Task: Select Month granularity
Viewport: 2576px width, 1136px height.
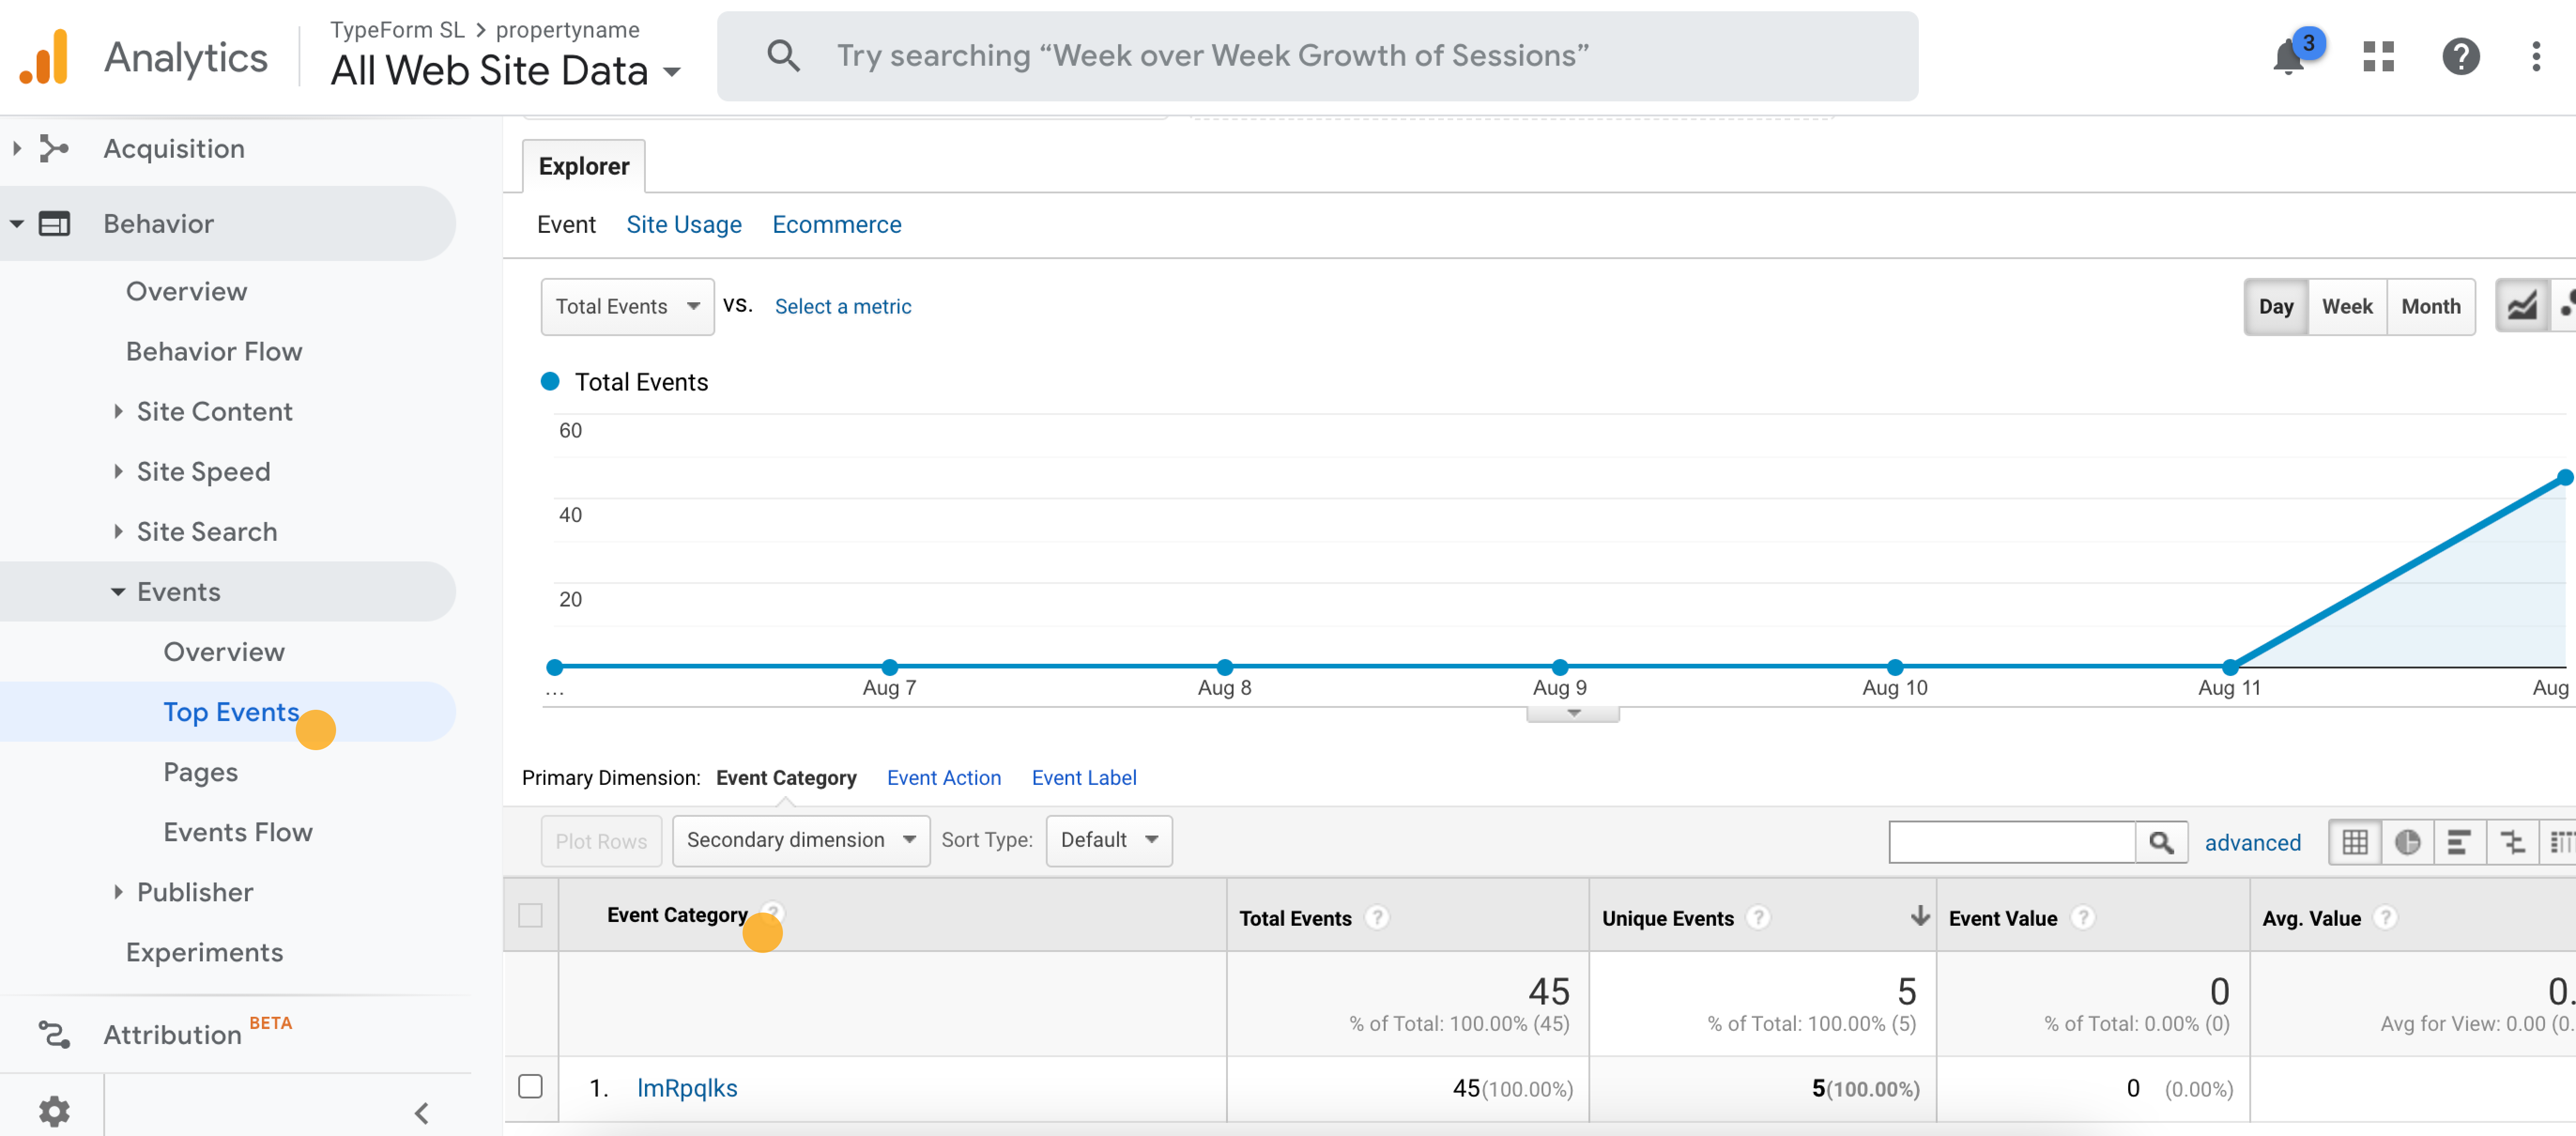Action: pyautogui.click(x=2430, y=306)
